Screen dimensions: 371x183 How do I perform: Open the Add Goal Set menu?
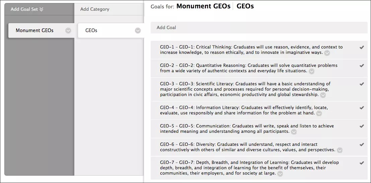(27, 9)
